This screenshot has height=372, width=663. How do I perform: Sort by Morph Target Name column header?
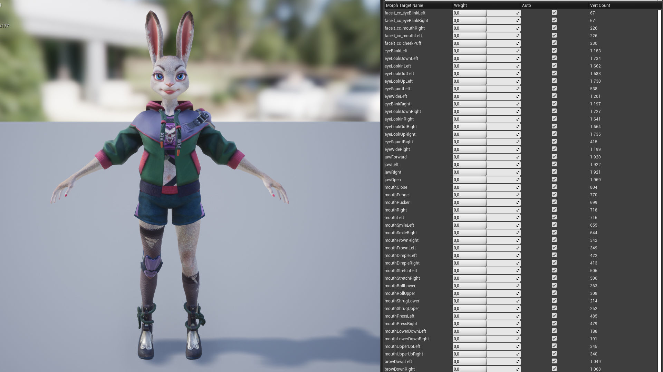click(418, 6)
